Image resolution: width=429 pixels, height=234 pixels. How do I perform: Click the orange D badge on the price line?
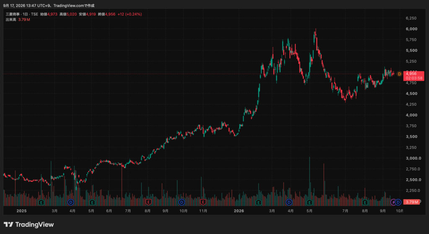click(x=399, y=74)
